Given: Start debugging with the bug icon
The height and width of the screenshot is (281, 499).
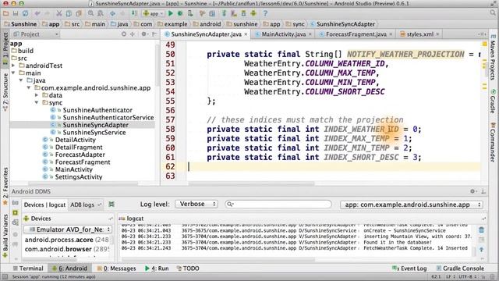Looking at the screenshot, I should click(180, 13).
